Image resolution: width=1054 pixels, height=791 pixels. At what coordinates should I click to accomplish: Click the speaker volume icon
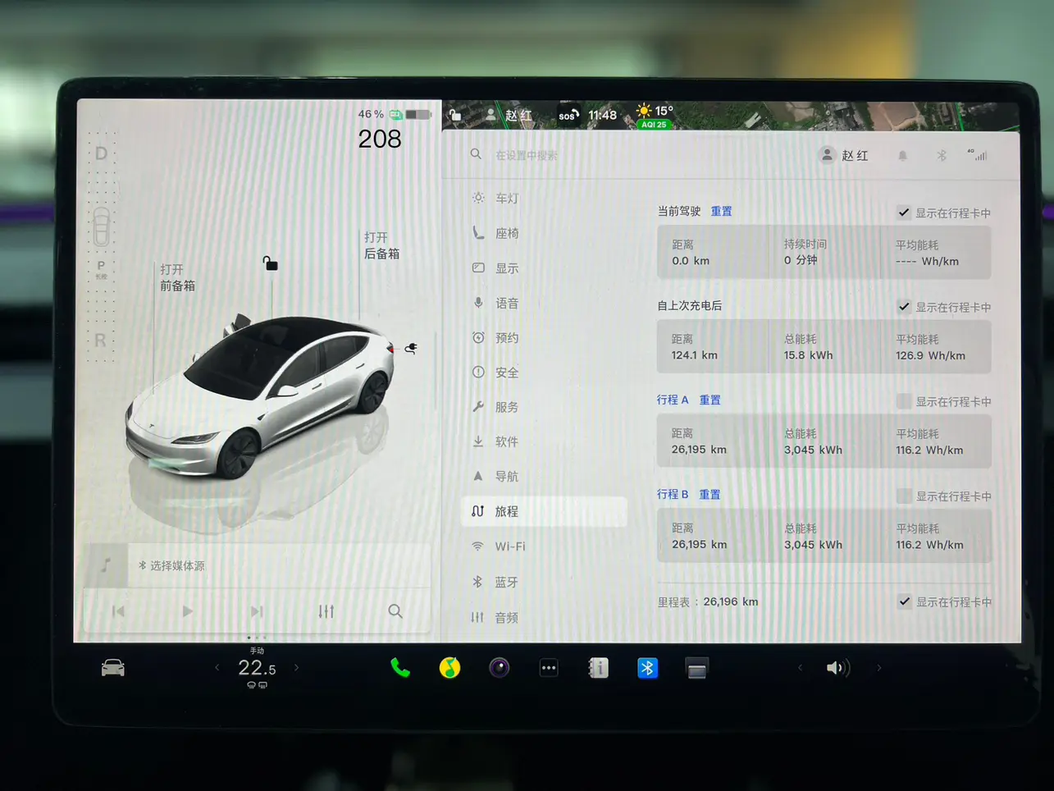click(837, 668)
